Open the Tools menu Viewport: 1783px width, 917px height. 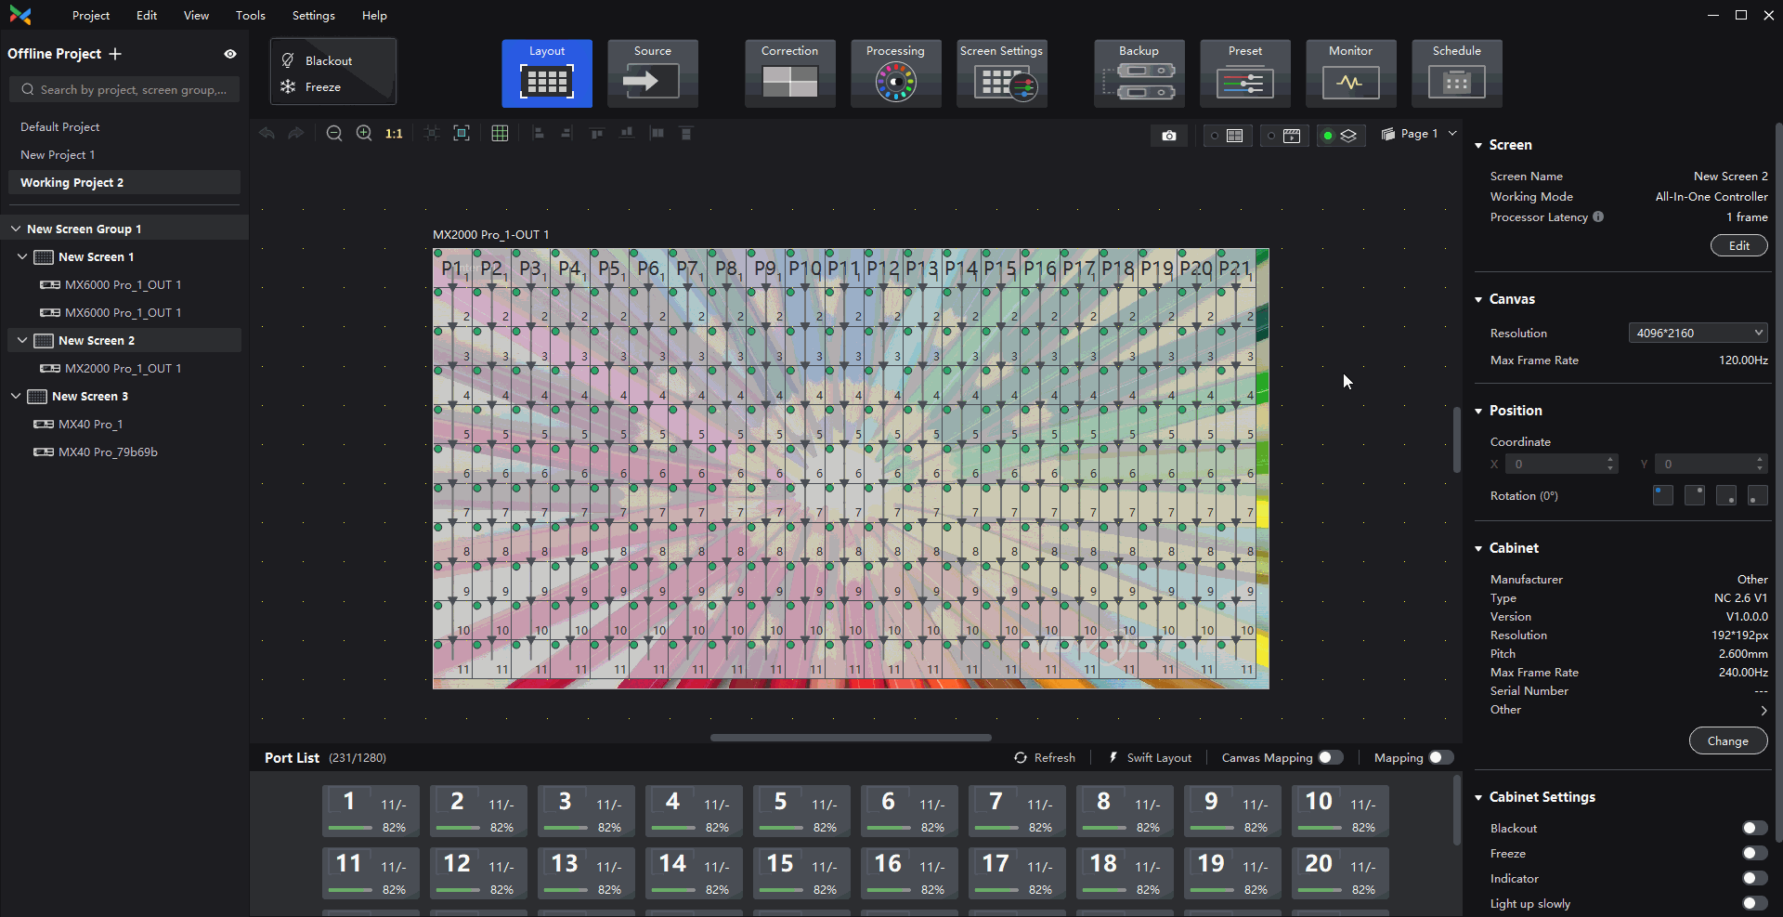click(250, 16)
